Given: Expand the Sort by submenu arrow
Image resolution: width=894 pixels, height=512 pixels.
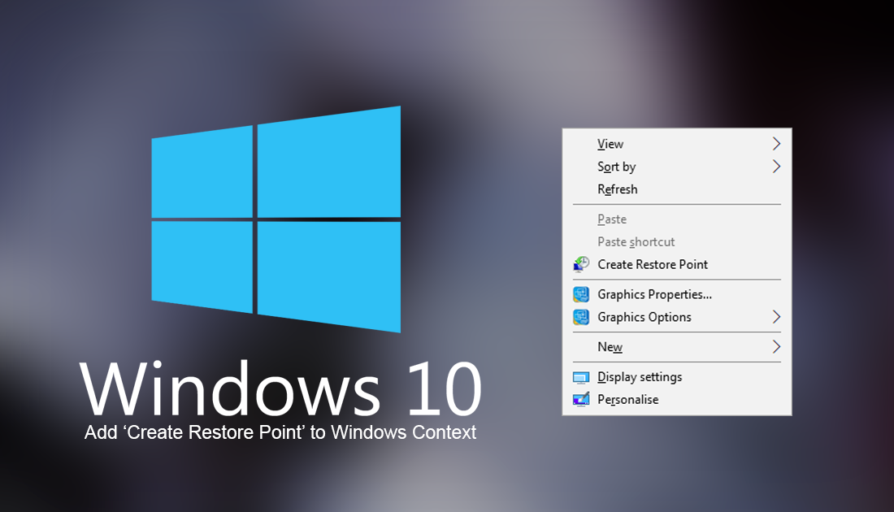Looking at the screenshot, I should (x=776, y=167).
